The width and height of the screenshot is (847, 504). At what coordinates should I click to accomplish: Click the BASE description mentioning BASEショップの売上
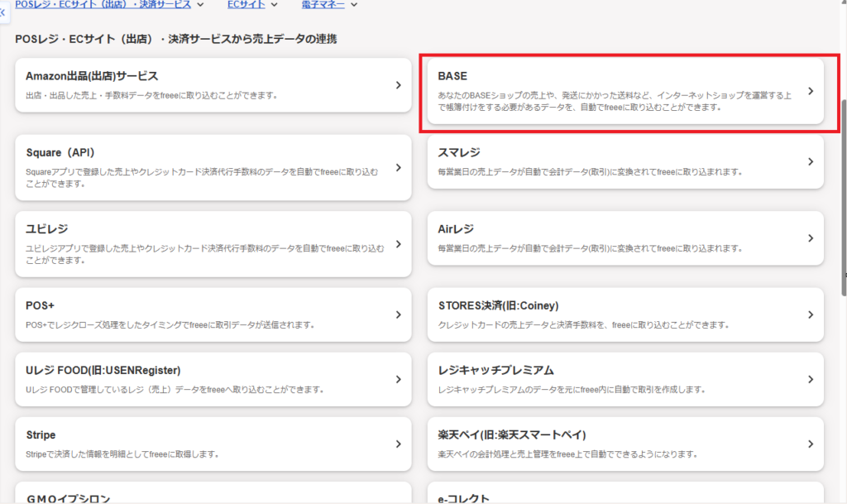click(x=615, y=101)
